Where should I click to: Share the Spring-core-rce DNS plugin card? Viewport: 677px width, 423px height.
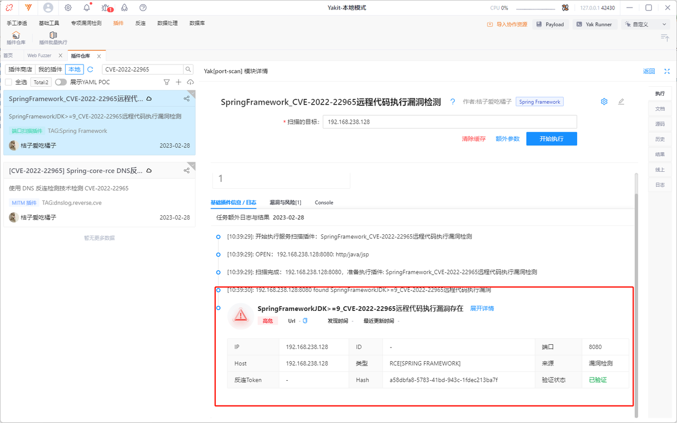pyautogui.click(x=187, y=170)
